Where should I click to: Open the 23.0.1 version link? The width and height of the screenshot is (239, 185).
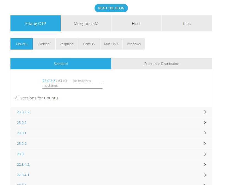click(22, 133)
